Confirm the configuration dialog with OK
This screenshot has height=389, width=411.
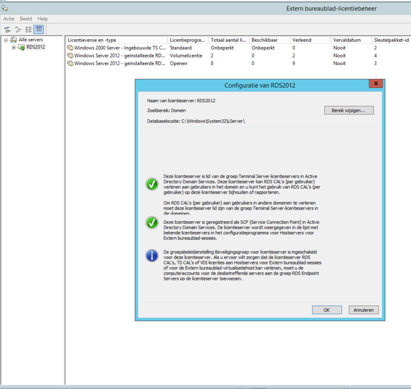(x=327, y=310)
